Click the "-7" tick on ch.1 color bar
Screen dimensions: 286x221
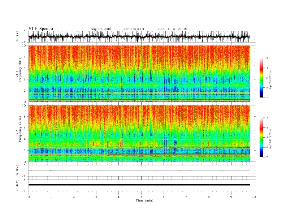(266, 97)
